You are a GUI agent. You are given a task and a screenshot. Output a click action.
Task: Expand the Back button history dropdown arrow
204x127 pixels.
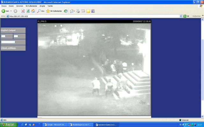(x=11, y=11)
